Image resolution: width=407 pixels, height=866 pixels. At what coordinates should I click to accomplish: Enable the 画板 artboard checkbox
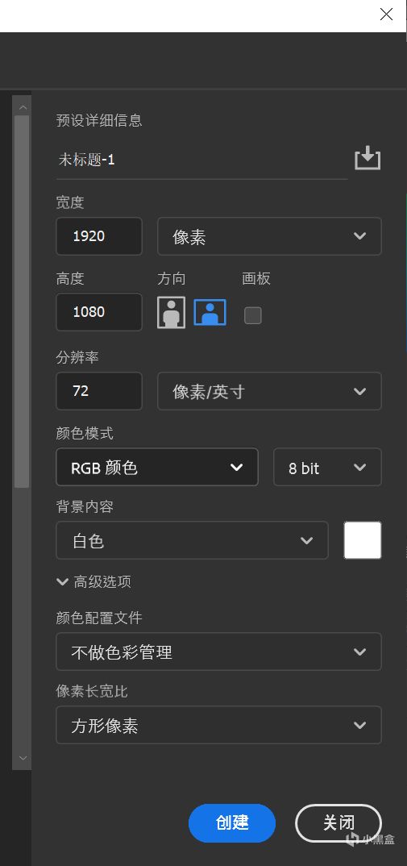click(253, 315)
